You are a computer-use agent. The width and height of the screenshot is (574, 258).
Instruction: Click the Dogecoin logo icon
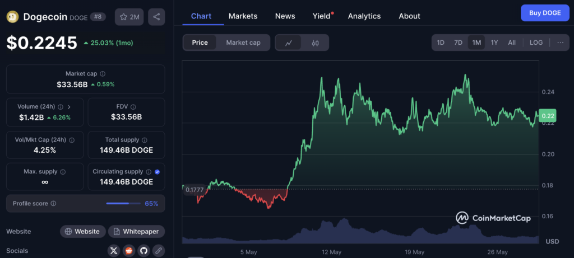12,17
